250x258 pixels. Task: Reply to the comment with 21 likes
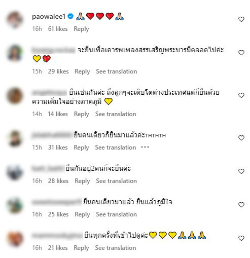tap(81, 248)
